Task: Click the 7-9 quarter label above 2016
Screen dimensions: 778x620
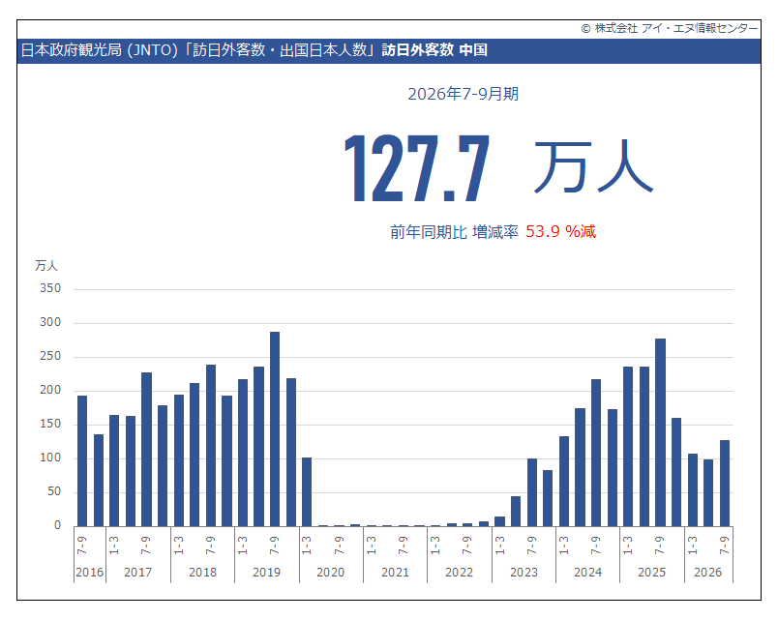Action: tap(82, 546)
